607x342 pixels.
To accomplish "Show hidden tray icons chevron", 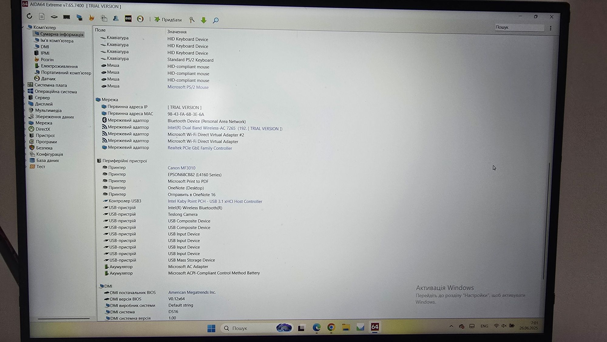I will (x=451, y=327).
